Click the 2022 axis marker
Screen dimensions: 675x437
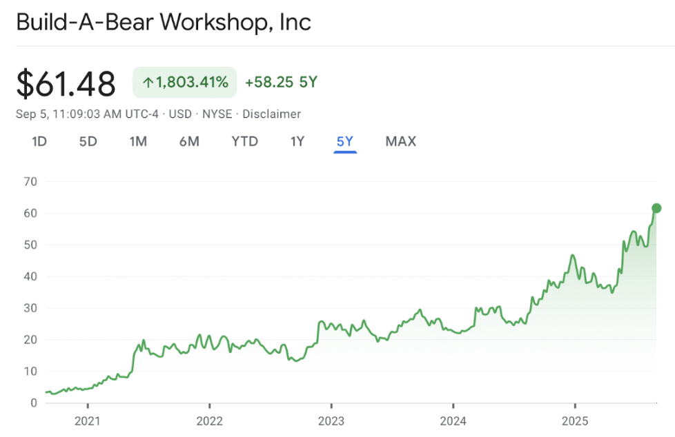coord(209,420)
